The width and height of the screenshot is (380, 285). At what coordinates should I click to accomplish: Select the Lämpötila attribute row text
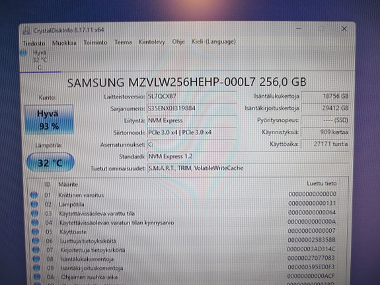tap(71, 204)
